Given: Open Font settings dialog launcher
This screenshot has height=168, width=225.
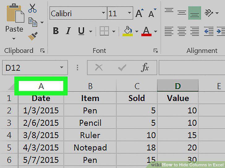Looking at the screenshot, I should pos(156,51).
